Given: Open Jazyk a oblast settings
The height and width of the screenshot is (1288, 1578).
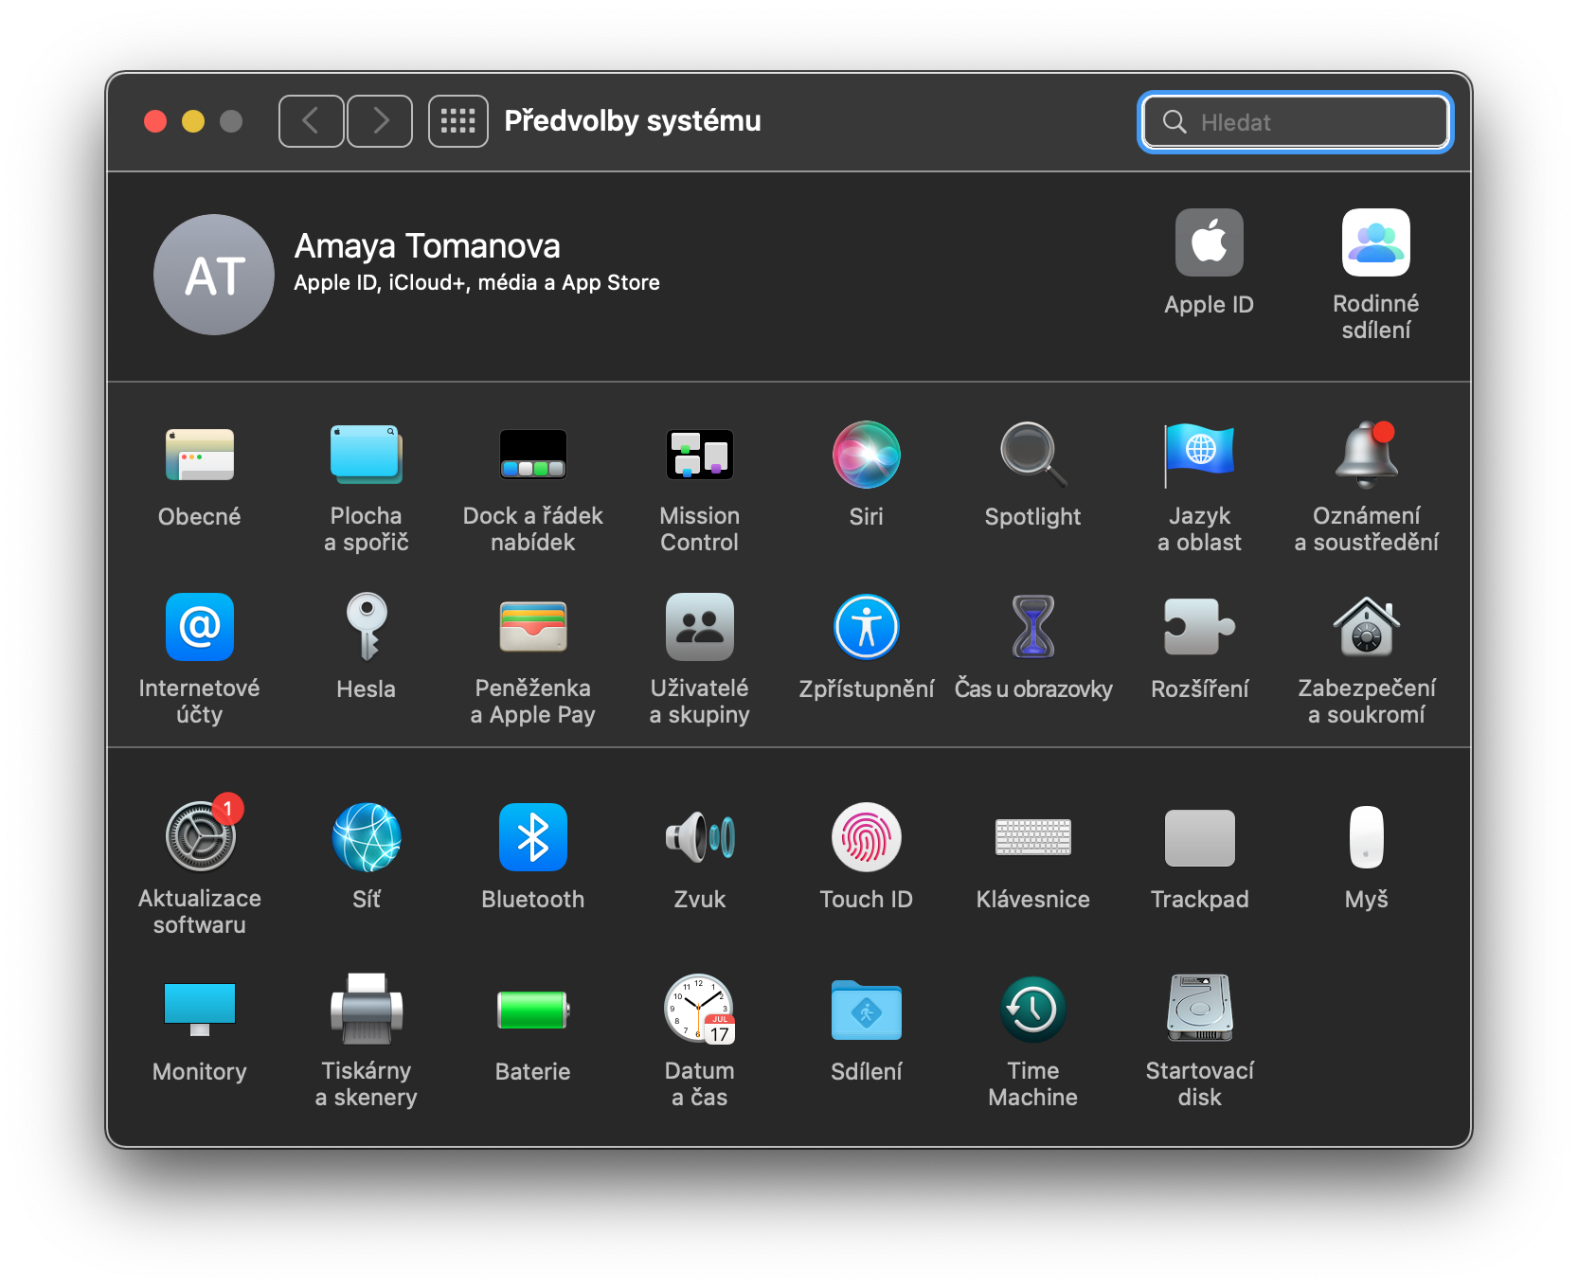Looking at the screenshot, I should (1200, 456).
